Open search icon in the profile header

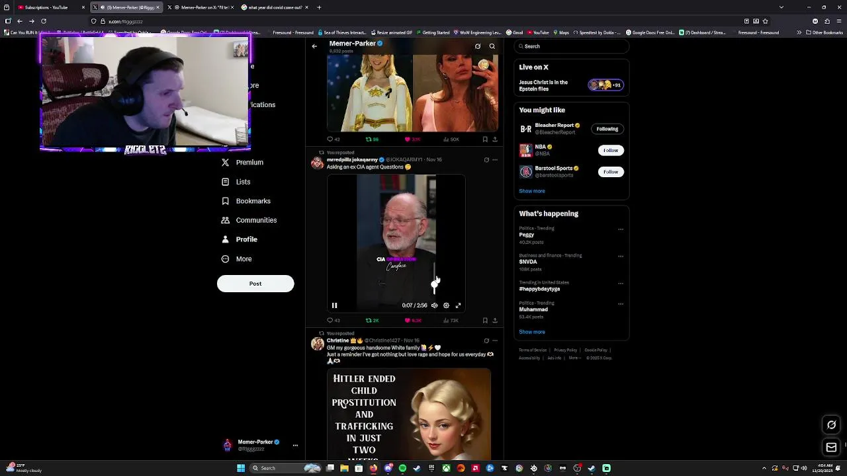pyautogui.click(x=492, y=46)
